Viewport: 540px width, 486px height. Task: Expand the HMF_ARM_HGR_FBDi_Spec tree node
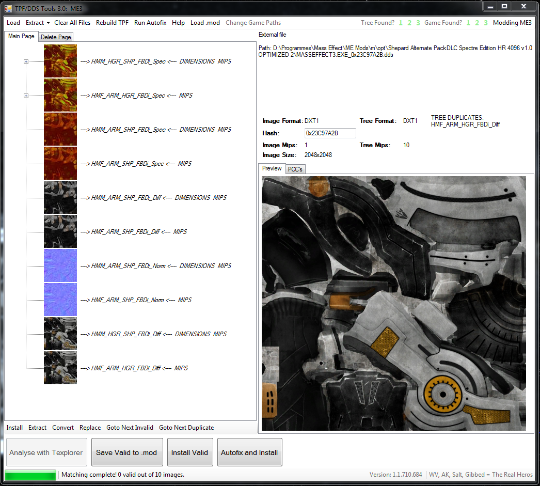click(26, 96)
